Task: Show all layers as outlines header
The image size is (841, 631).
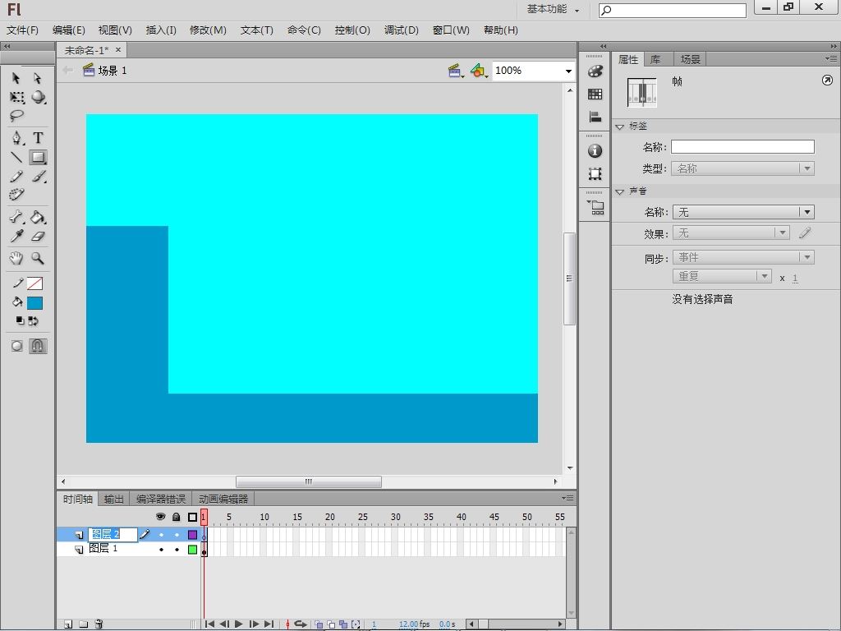Action: click(x=192, y=518)
